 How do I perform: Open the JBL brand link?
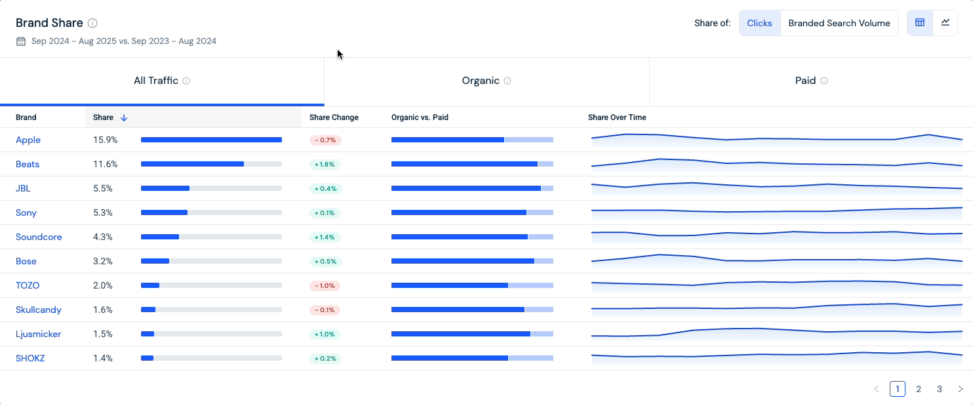[x=23, y=188]
